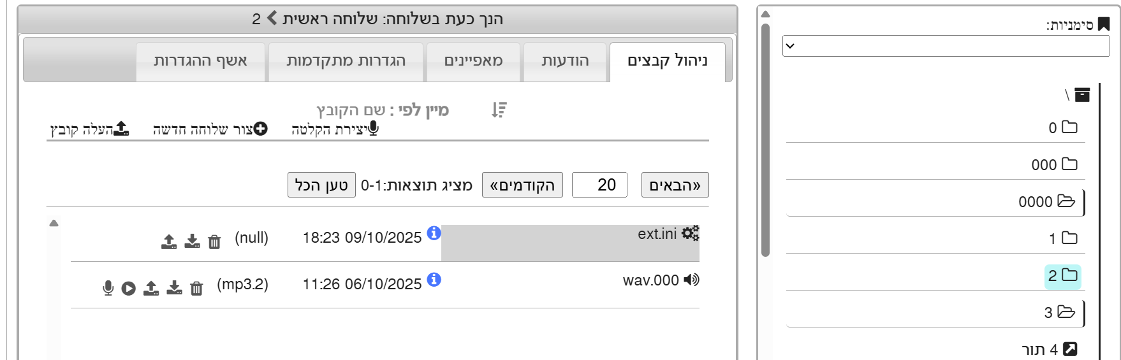Play the wav.000 audio file
1121x360 pixels.
tap(129, 289)
